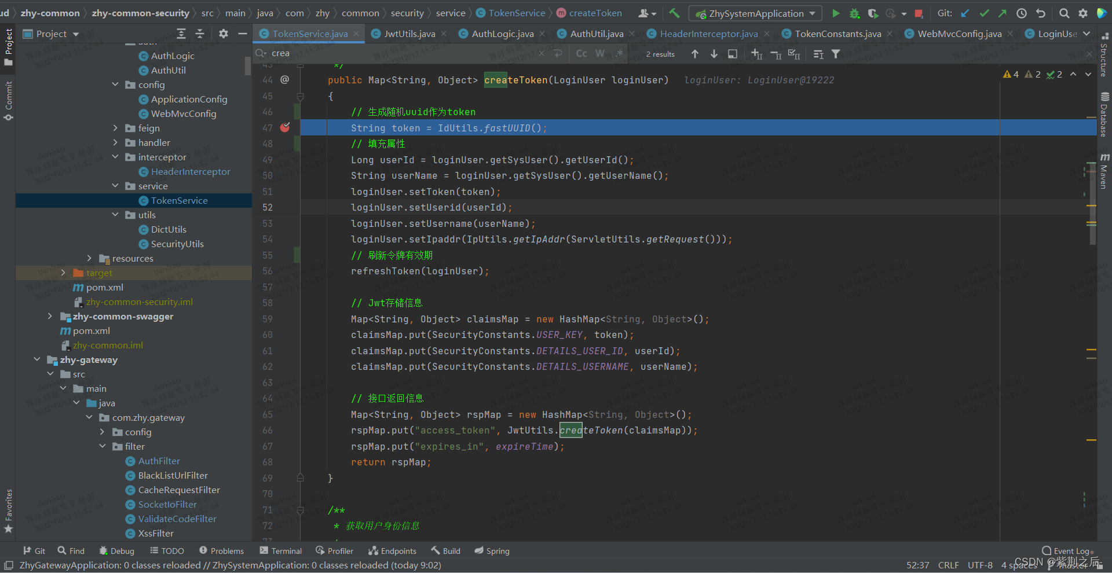
Task: Filter search results with funnel icon
Action: [836, 54]
